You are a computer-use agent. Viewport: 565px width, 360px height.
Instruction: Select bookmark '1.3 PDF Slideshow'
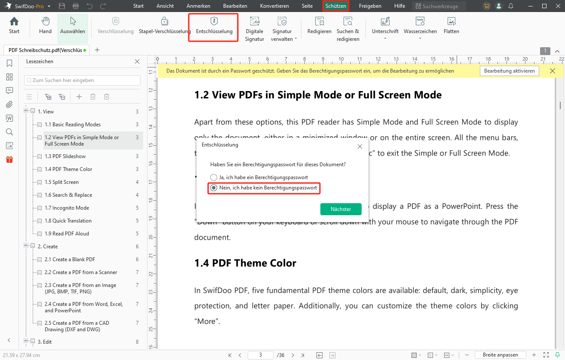click(x=65, y=156)
